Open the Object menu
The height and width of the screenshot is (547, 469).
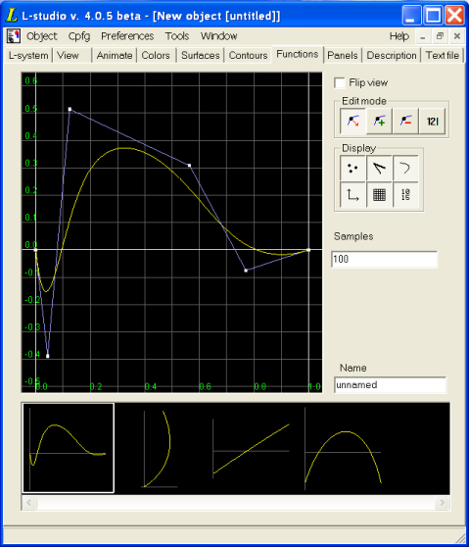41,36
